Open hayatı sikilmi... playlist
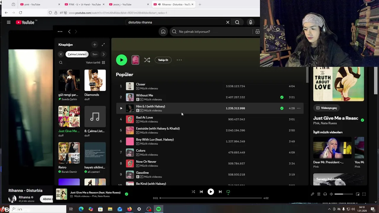This screenshot has height=213, width=379. tap(95, 158)
